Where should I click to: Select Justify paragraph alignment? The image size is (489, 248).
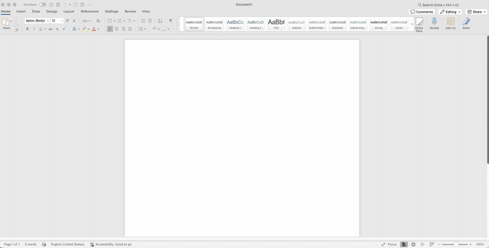[x=130, y=29]
